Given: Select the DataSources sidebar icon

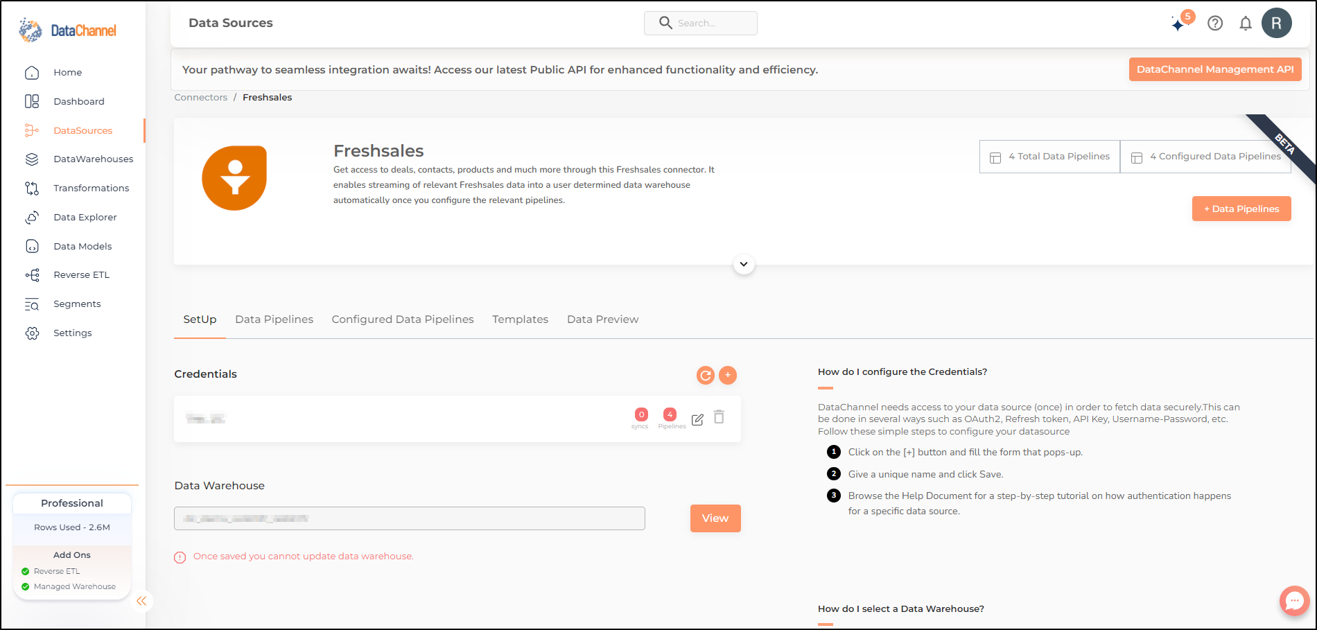Looking at the screenshot, I should pyautogui.click(x=32, y=130).
